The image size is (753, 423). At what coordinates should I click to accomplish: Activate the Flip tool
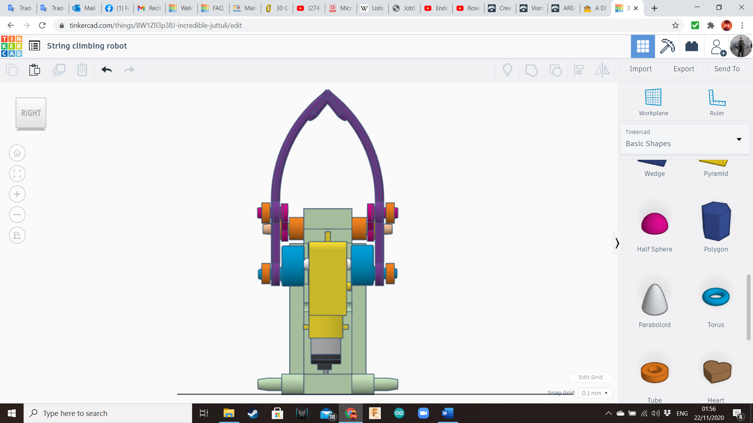click(602, 70)
